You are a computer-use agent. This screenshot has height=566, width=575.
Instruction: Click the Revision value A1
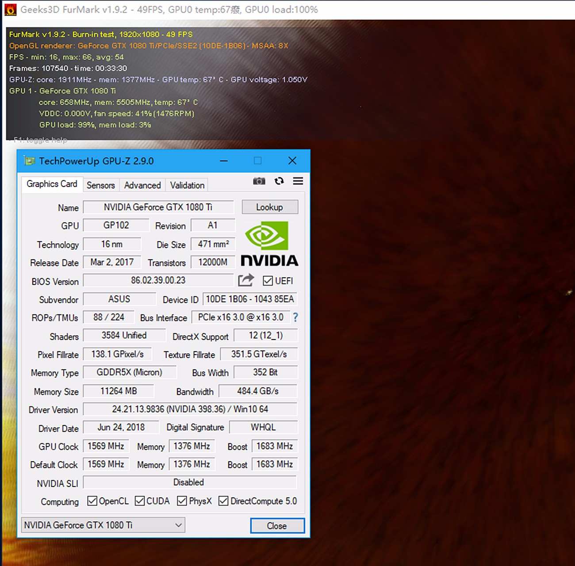pyautogui.click(x=213, y=225)
